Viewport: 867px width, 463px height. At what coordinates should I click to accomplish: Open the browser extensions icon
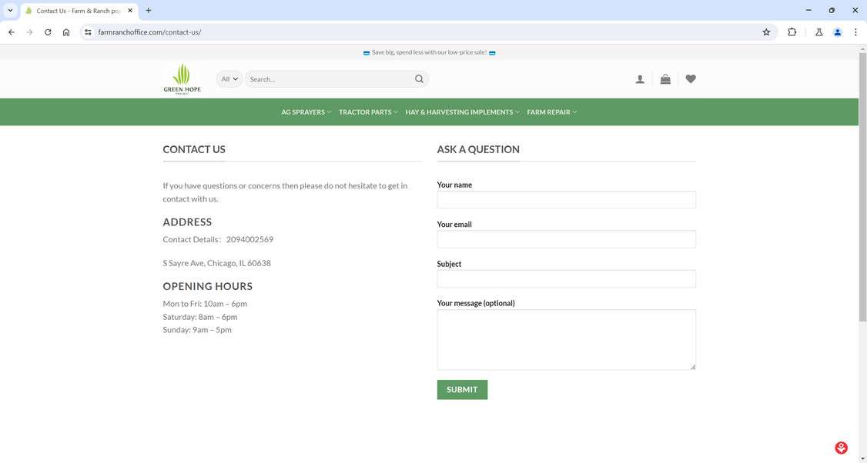tap(792, 32)
